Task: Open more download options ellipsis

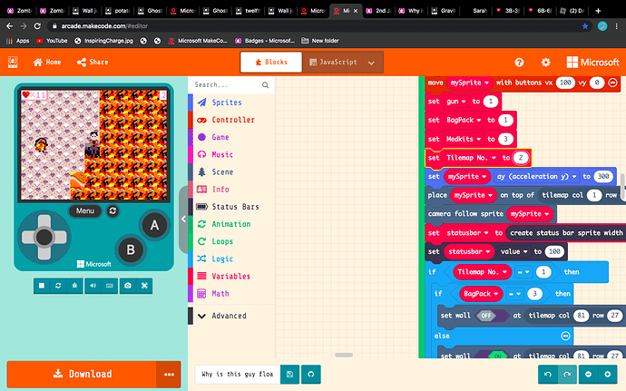Action: [169, 375]
